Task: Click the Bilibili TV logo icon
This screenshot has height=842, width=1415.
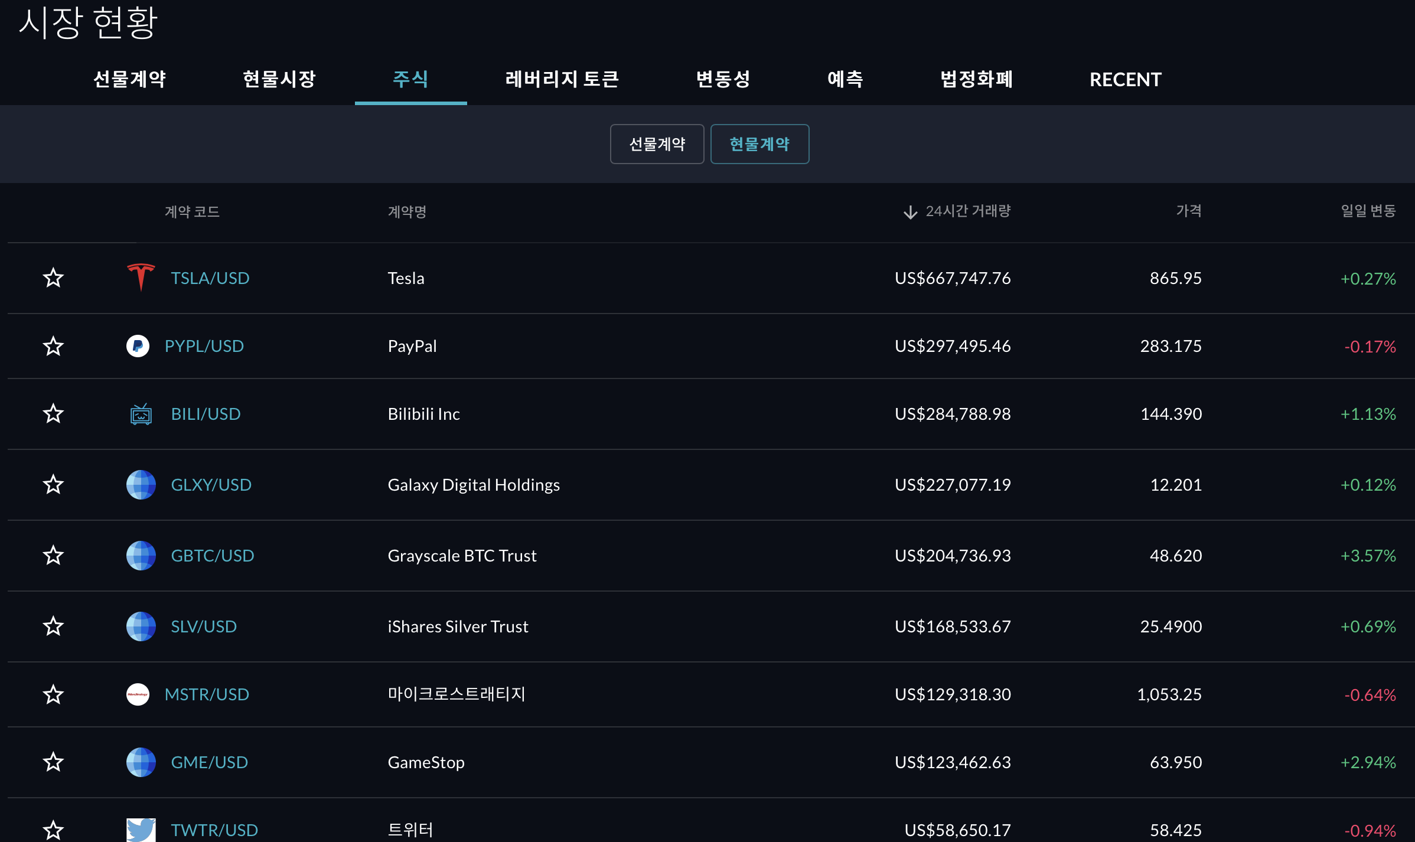Action: tap(141, 414)
